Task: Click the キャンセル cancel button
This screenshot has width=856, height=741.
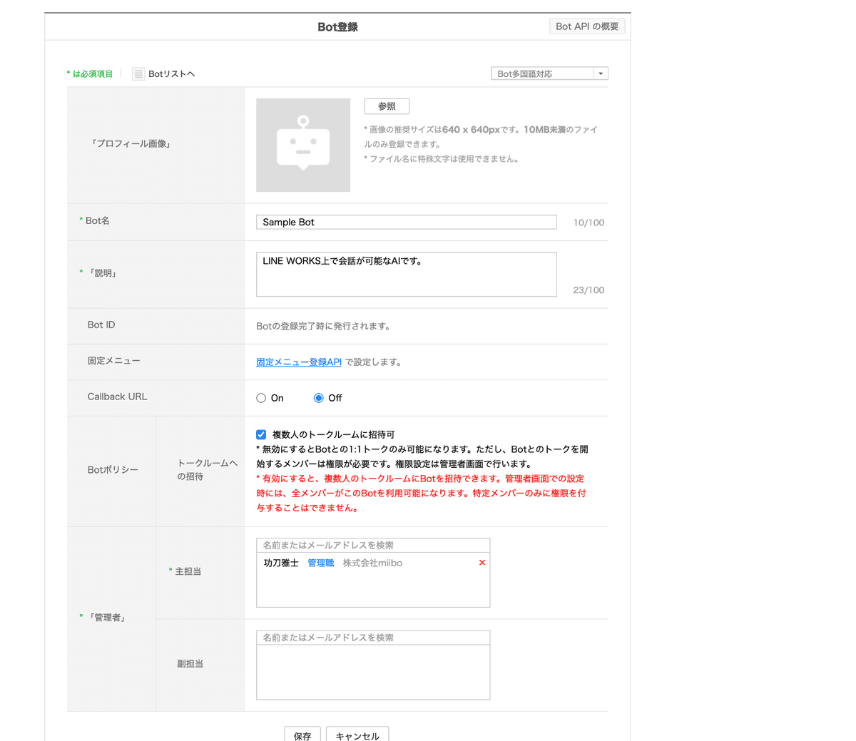Action: (x=357, y=735)
